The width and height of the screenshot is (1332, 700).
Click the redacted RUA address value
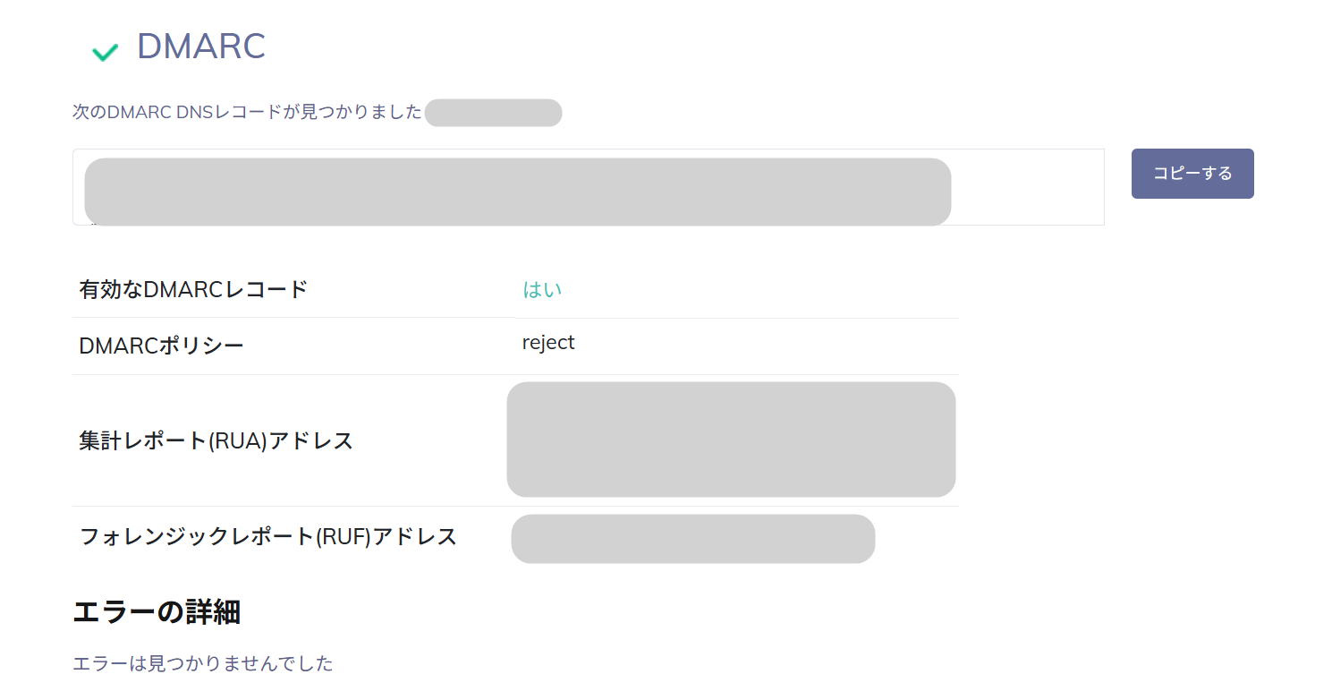[731, 440]
